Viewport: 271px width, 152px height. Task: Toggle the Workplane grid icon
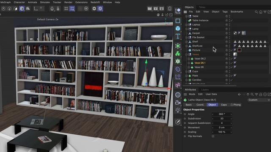coord(66,8)
